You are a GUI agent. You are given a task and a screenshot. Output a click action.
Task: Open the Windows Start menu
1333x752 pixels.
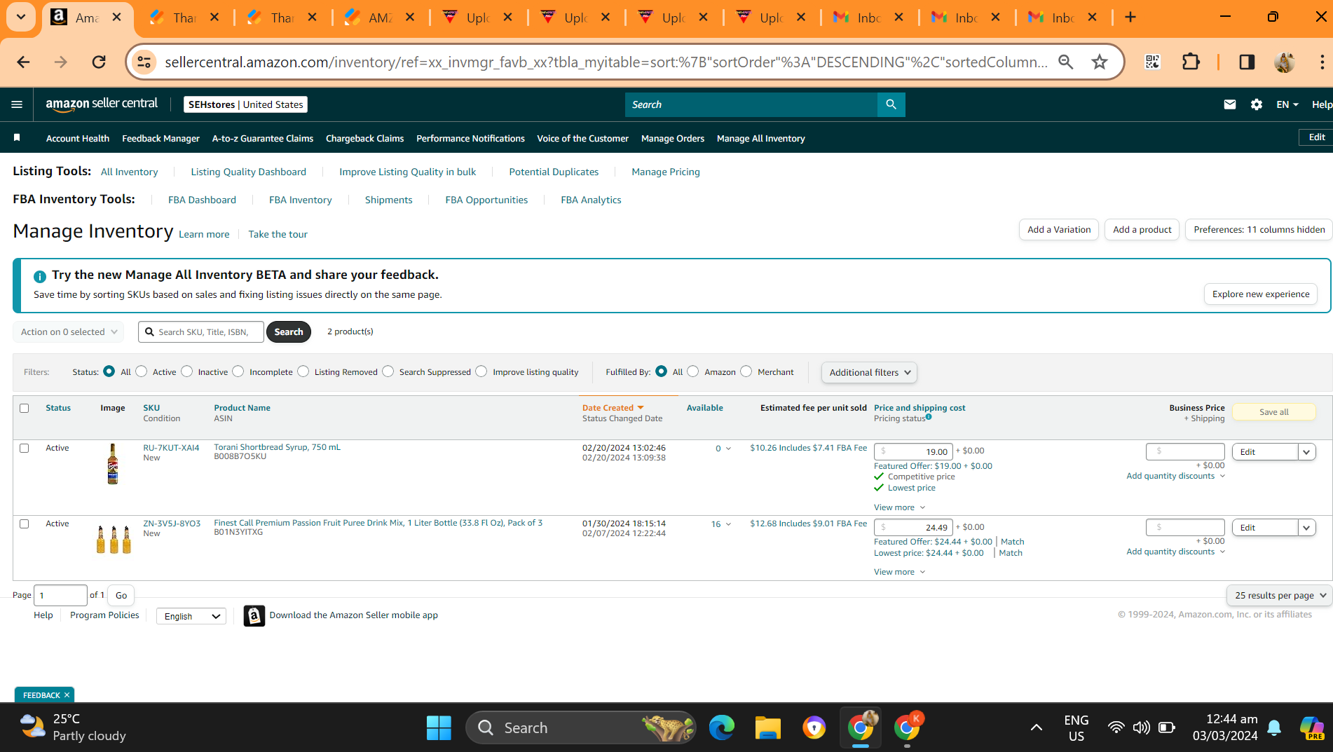click(439, 728)
